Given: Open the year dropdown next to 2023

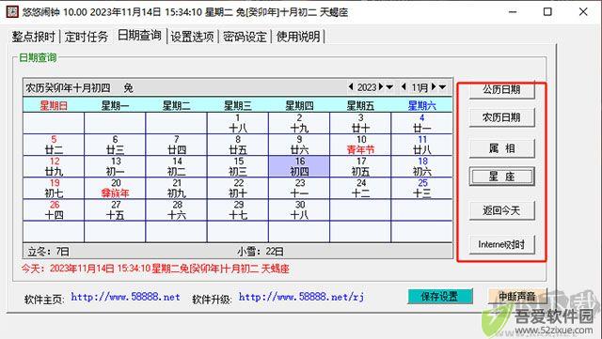Looking at the screenshot, I should coord(389,87).
